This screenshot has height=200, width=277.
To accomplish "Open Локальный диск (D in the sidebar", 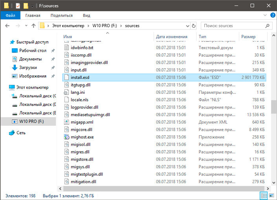I will pyautogui.click(x=37, y=104).
